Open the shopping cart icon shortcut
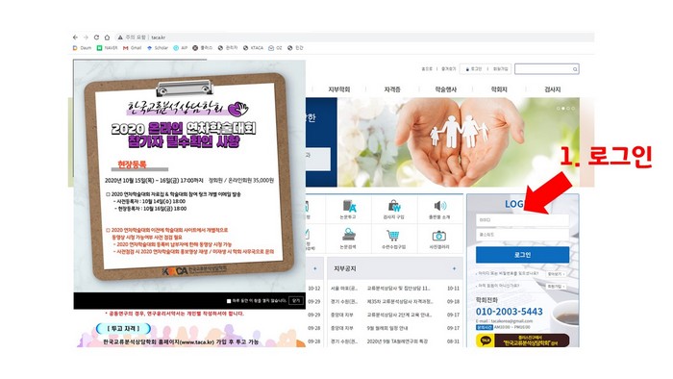This screenshot has width=673, height=379. 392,236
